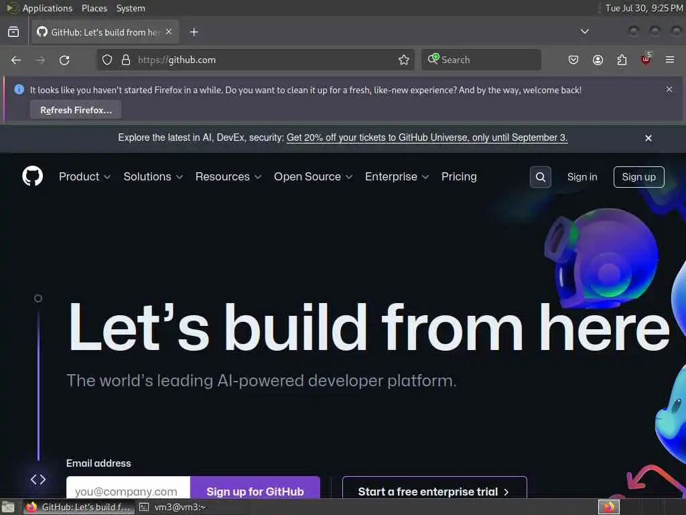Open the Places menu
The image size is (686, 515).
(94, 8)
